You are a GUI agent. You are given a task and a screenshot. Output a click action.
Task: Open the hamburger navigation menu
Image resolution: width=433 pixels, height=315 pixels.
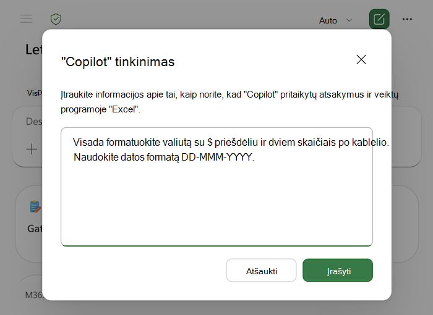point(27,19)
